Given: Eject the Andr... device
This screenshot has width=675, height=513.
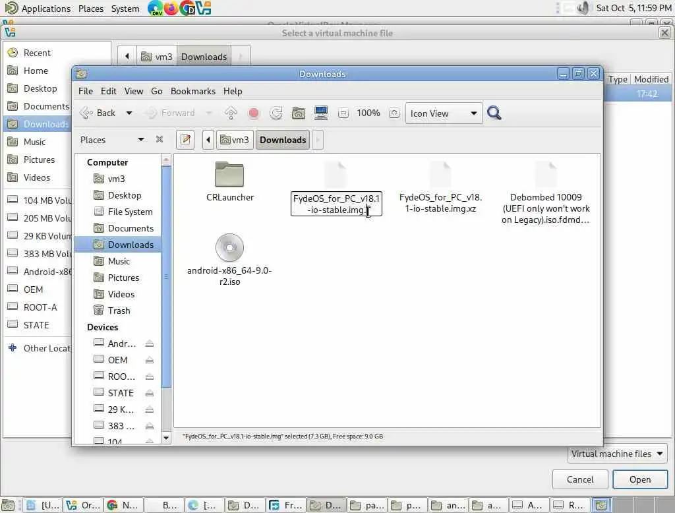Looking at the screenshot, I should click(150, 344).
